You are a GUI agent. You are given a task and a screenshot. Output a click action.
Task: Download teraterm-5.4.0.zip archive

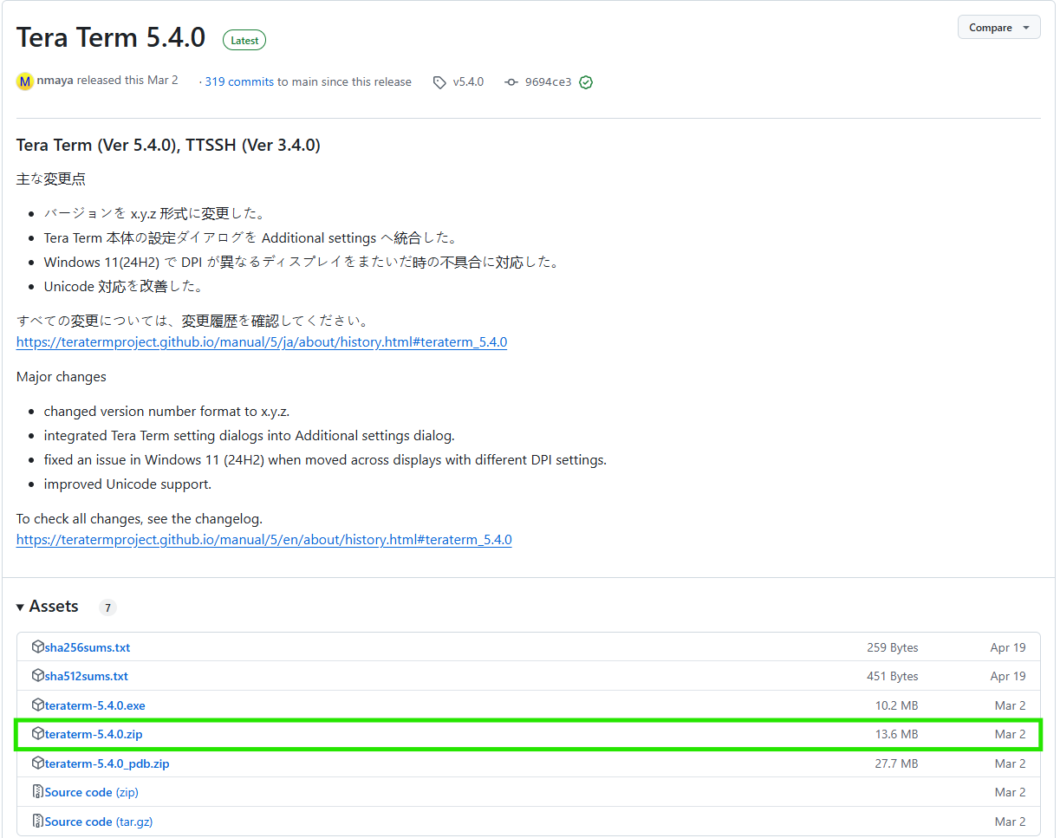[94, 734]
